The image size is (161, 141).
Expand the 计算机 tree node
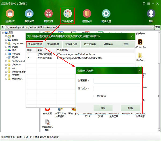tap(6, 47)
